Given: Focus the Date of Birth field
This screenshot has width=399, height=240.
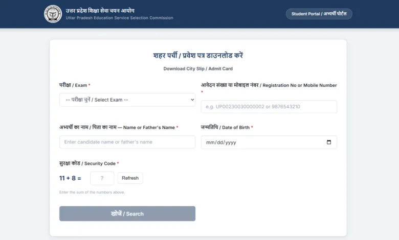Looking at the screenshot, I should coord(269,142).
